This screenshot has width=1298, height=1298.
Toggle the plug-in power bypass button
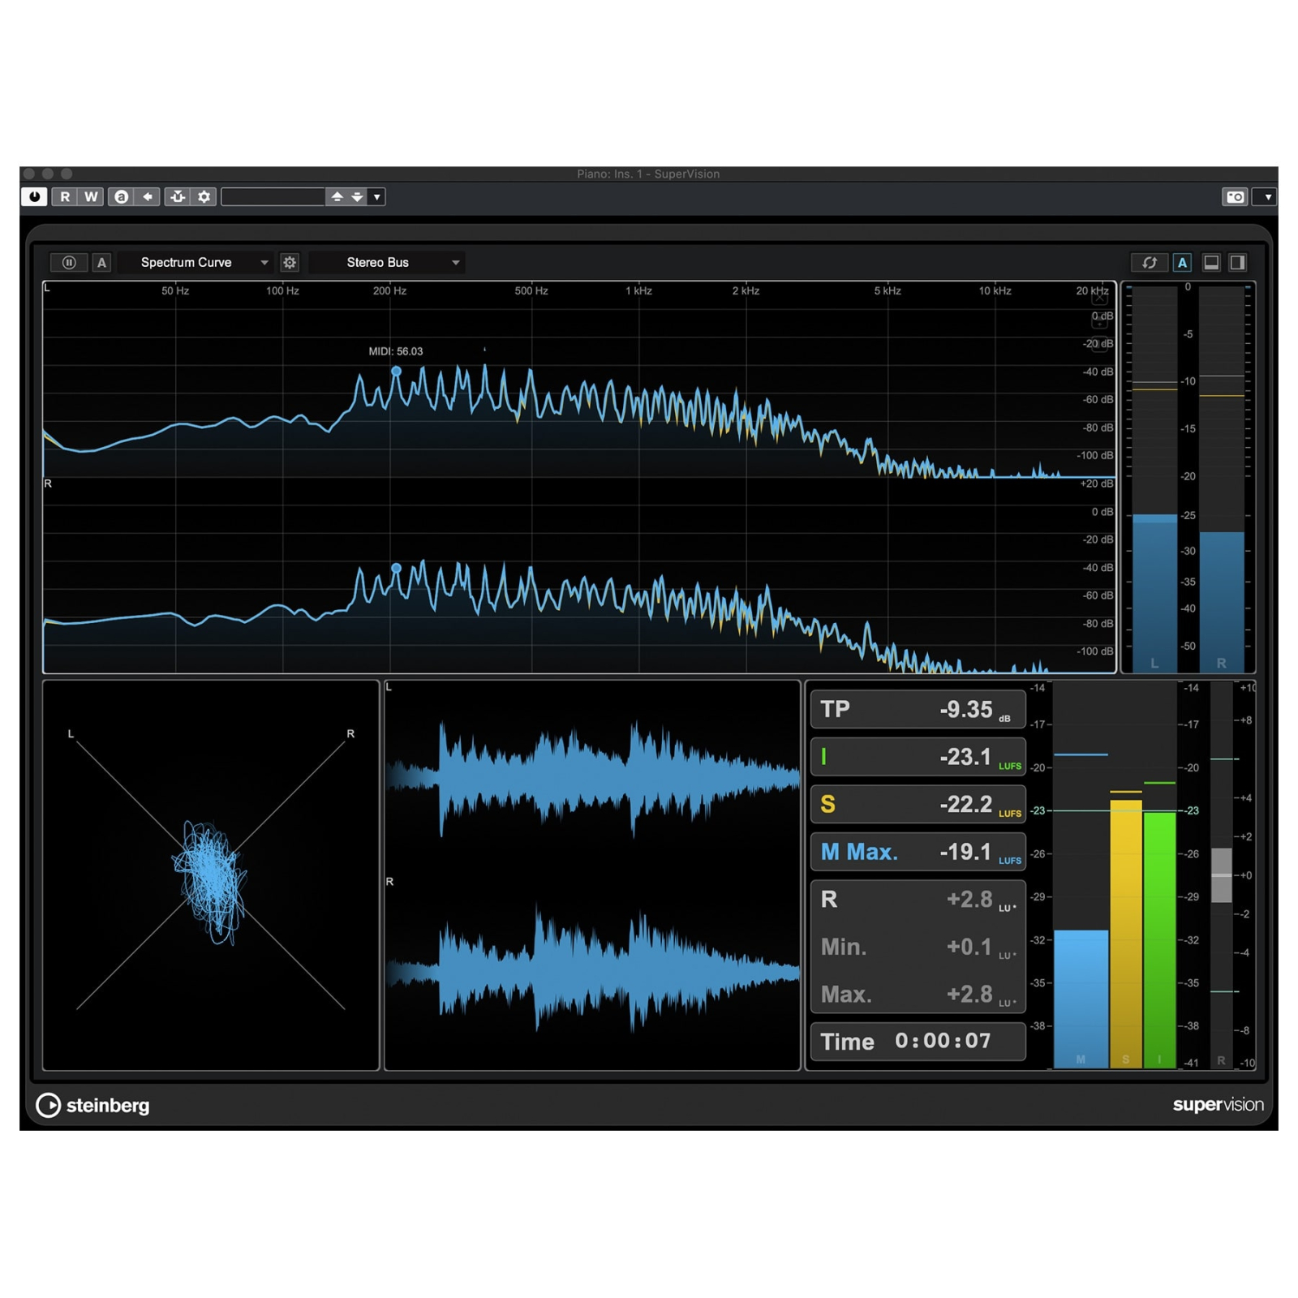pos(34,196)
